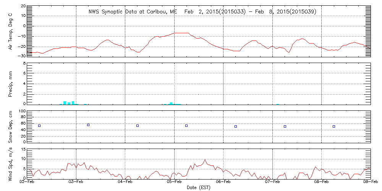Click the snow depth marker just after 07-Feb

point(285,126)
